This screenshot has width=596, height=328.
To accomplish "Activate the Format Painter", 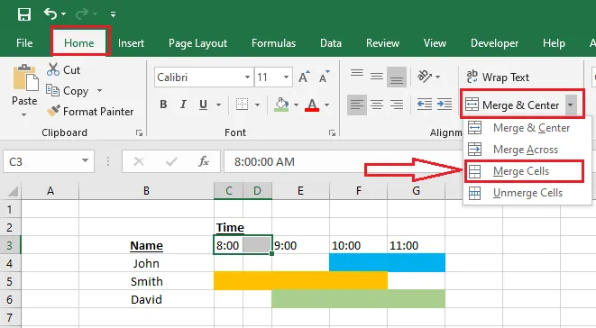I will [90, 112].
